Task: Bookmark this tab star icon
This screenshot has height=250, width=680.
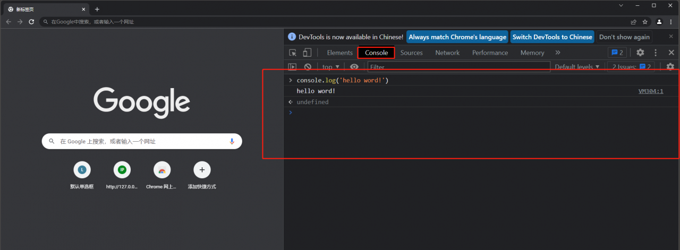Action: [645, 22]
